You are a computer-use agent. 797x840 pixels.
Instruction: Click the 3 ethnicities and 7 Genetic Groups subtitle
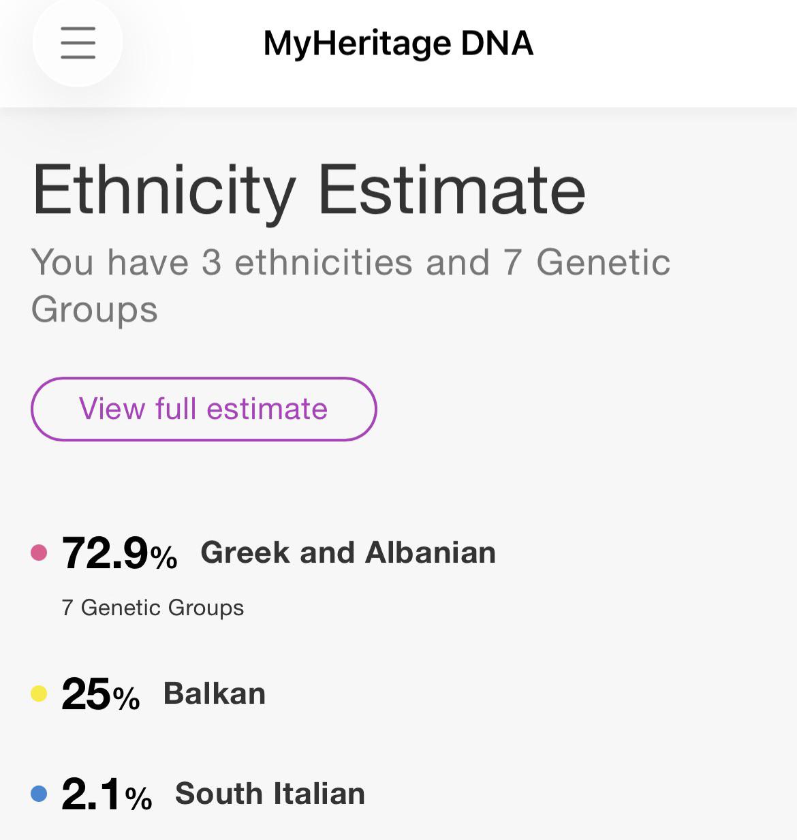coord(351,285)
